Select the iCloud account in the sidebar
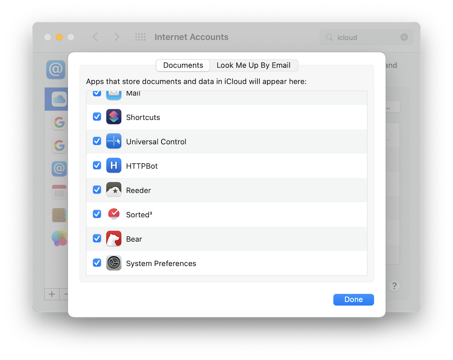453x360 pixels. 59,99
